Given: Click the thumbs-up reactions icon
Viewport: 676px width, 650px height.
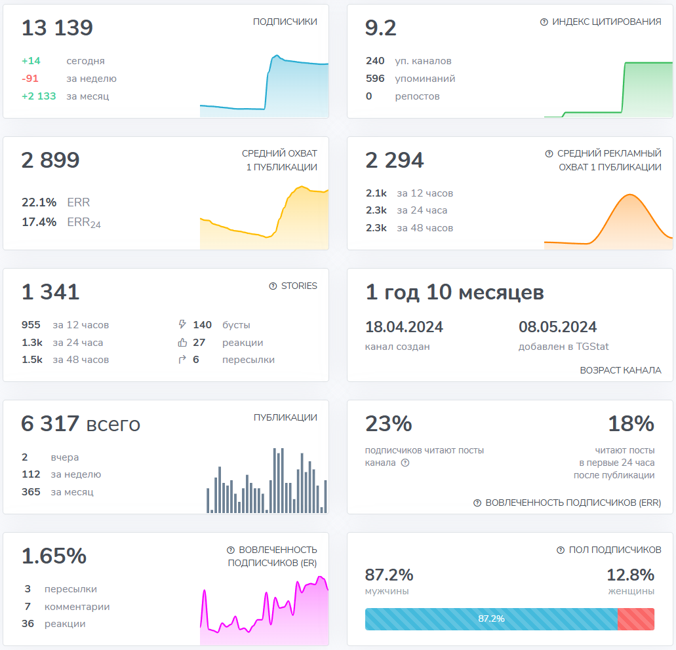Looking at the screenshot, I should [182, 343].
